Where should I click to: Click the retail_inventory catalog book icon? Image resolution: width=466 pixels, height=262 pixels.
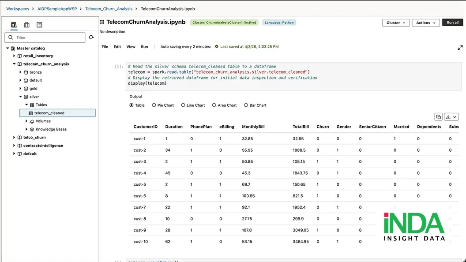pos(19,56)
